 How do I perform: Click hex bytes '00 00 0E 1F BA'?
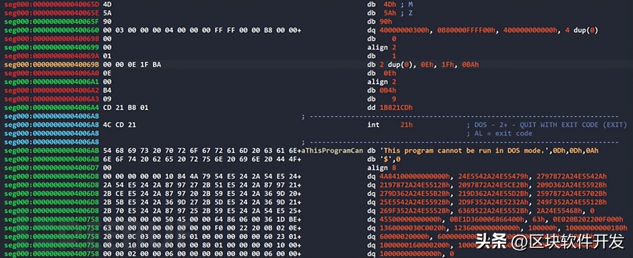coord(133,64)
